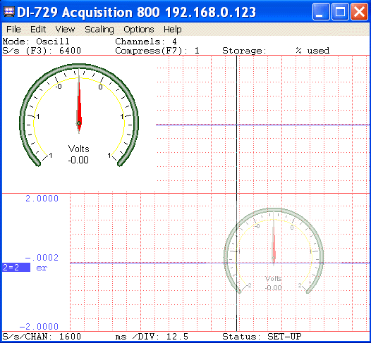The height and width of the screenshot is (343, 371).
Task: Click the -2.0000 lower scale limit value
Action: (39, 327)
